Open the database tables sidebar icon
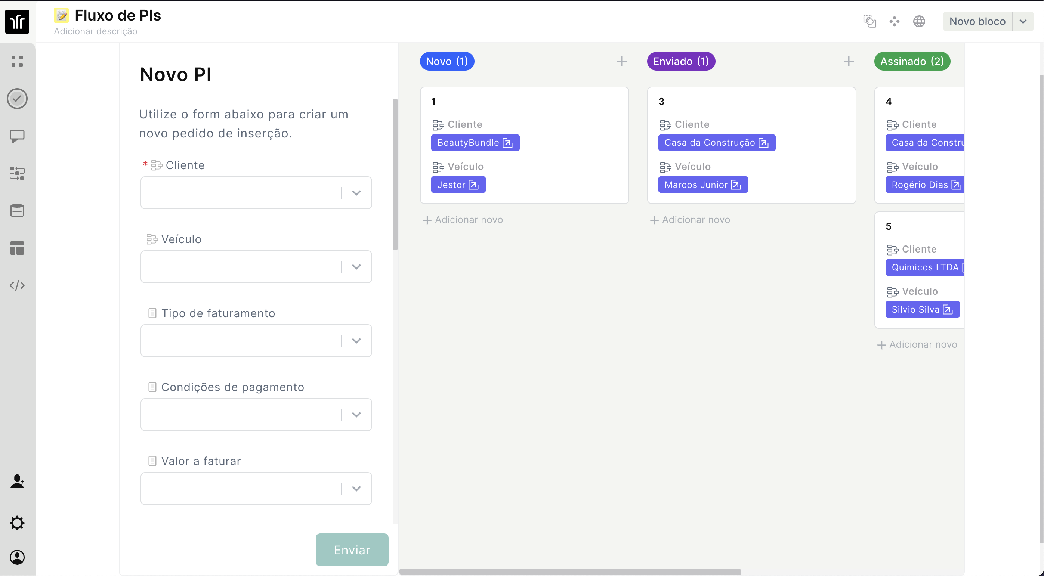This screenshot has width=1044, height=576. pos(17,211)
